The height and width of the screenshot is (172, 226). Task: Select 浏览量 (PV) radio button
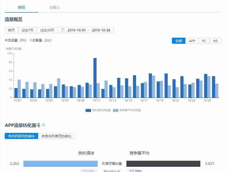[6, 40]
